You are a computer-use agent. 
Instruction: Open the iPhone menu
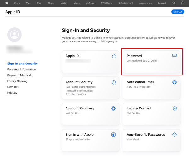coord(51,3)
